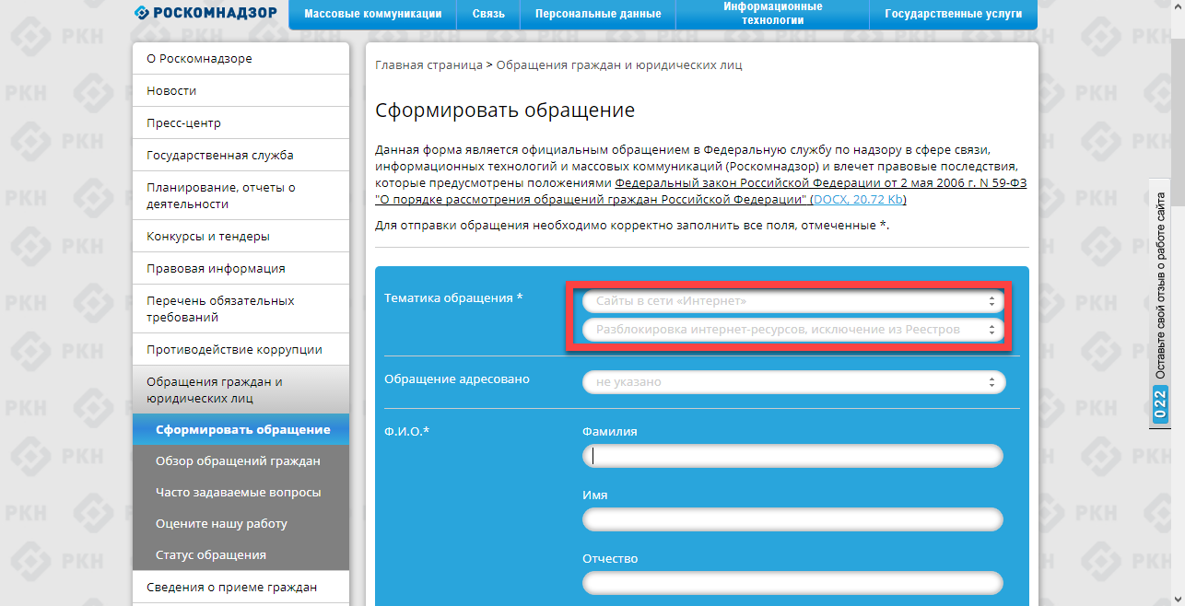
Task: Open Новости in sidebar
Action: click(241, 91)
